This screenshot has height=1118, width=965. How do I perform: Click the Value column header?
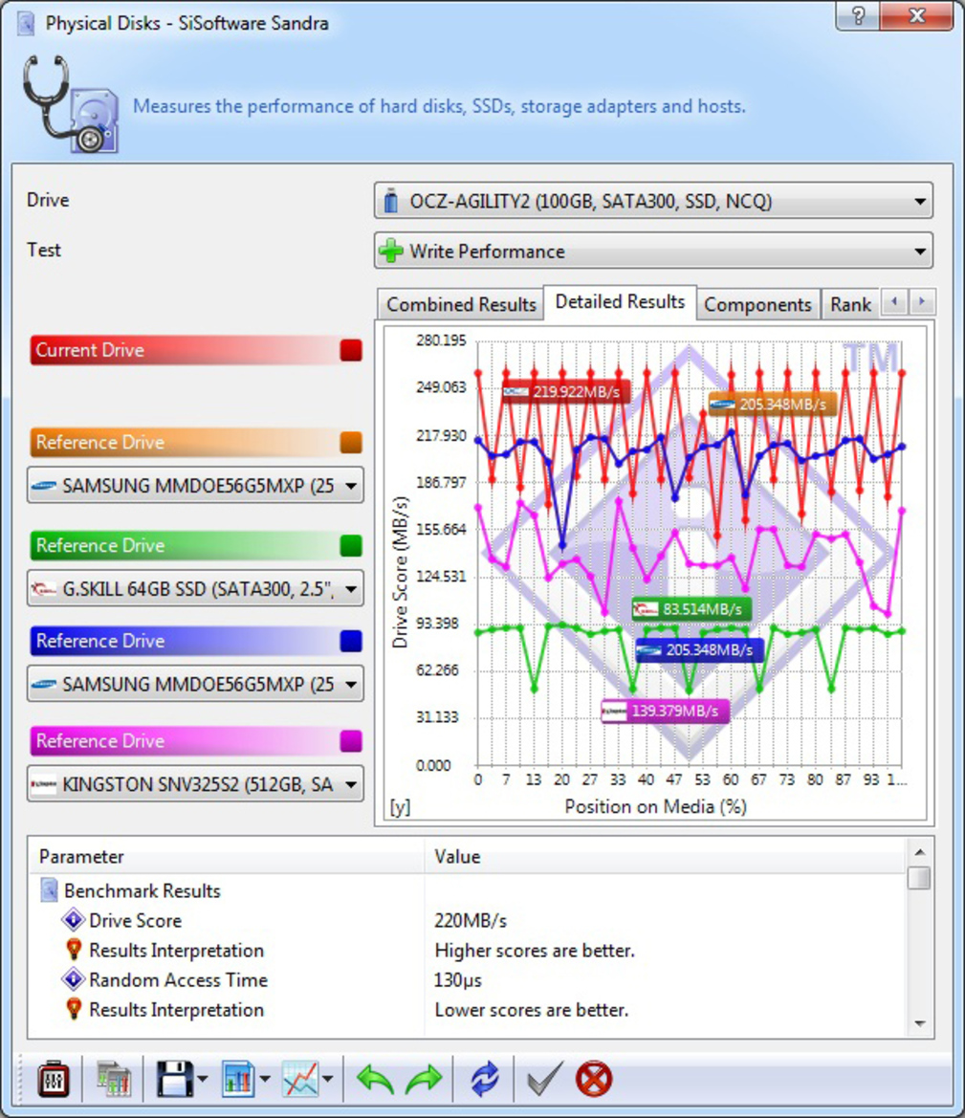(667, 856)
